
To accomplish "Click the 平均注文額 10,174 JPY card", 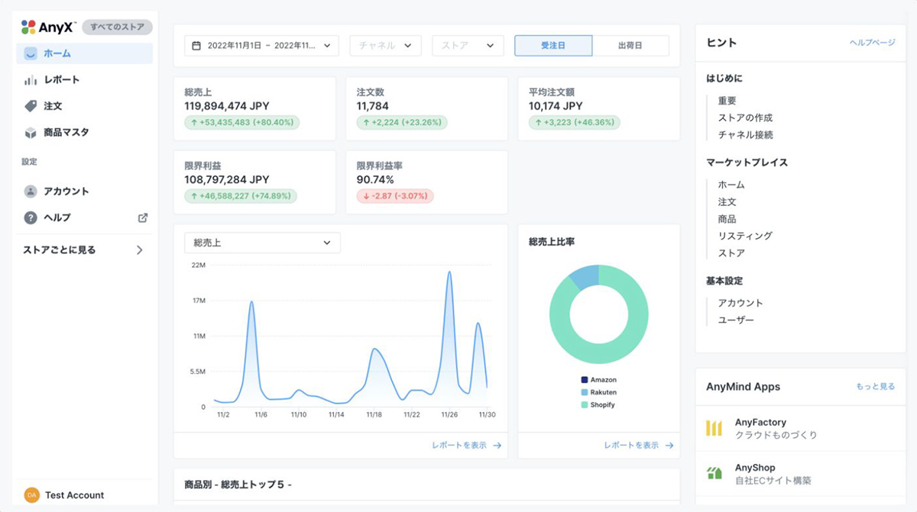I will (599, 108).
